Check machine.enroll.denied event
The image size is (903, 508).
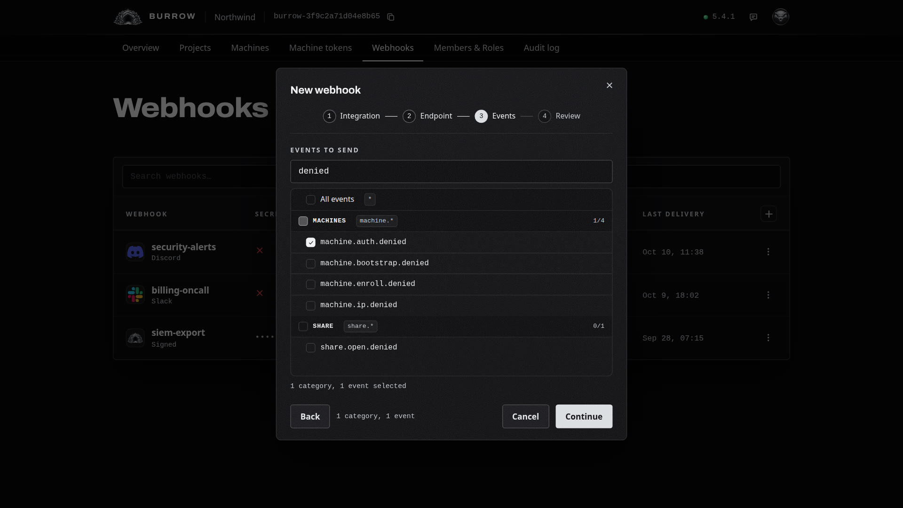tap(310, 285)
